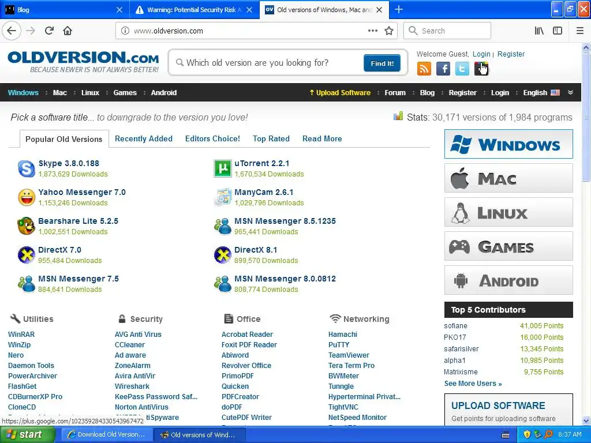Viewport: 591px width, 443px height.
Task: Click the stats bar chart icon
Action: click(x=398, y=117)
